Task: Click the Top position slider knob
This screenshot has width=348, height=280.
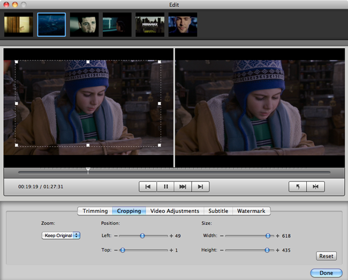Action: pyautogui.click(x=123, y=250)
